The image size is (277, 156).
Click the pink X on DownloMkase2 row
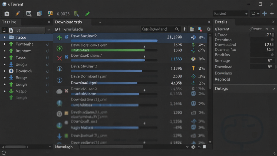pyautogui.click(x=67, y=91)
